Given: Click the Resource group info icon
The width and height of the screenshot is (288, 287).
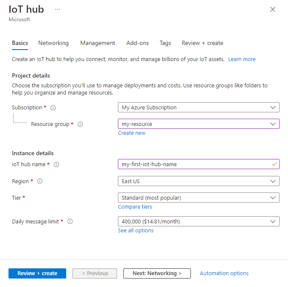Looking at the screenshot, I should 80,124.
